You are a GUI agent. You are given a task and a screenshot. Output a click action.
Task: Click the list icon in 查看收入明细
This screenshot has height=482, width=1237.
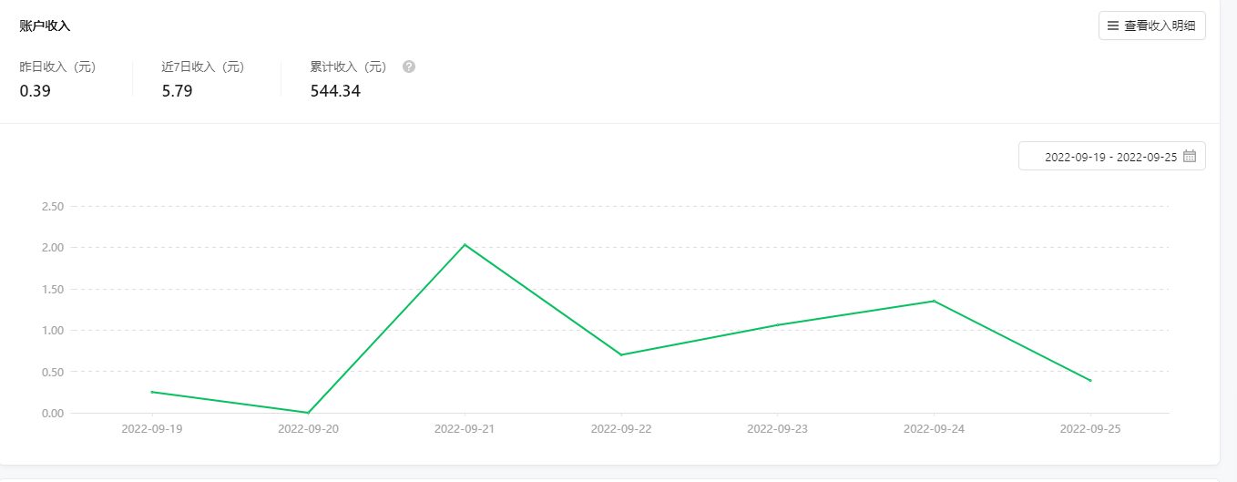tap(1112, 26)
